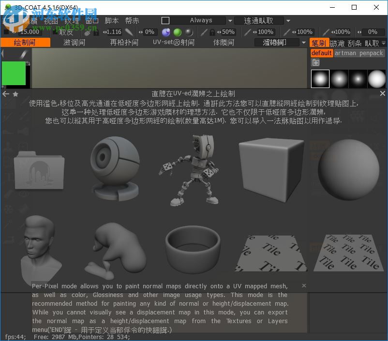Screen dimensions: 388x341
Task: Expand the Always dropdown arrow
Action: tap(230, 21)
